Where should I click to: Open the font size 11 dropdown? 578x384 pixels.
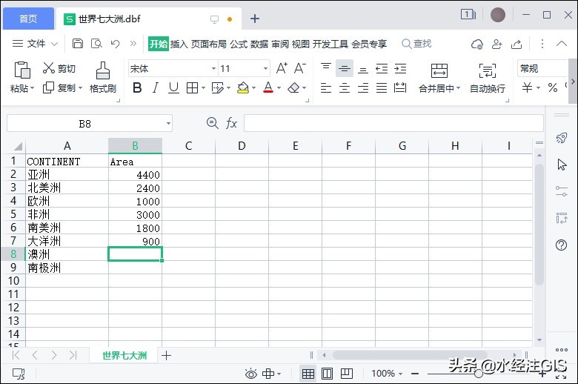click(x=265, y=69)
